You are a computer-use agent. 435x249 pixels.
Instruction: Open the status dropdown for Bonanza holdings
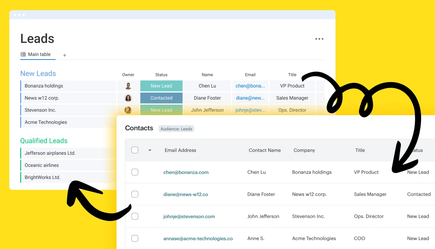[x=161, y=86]
